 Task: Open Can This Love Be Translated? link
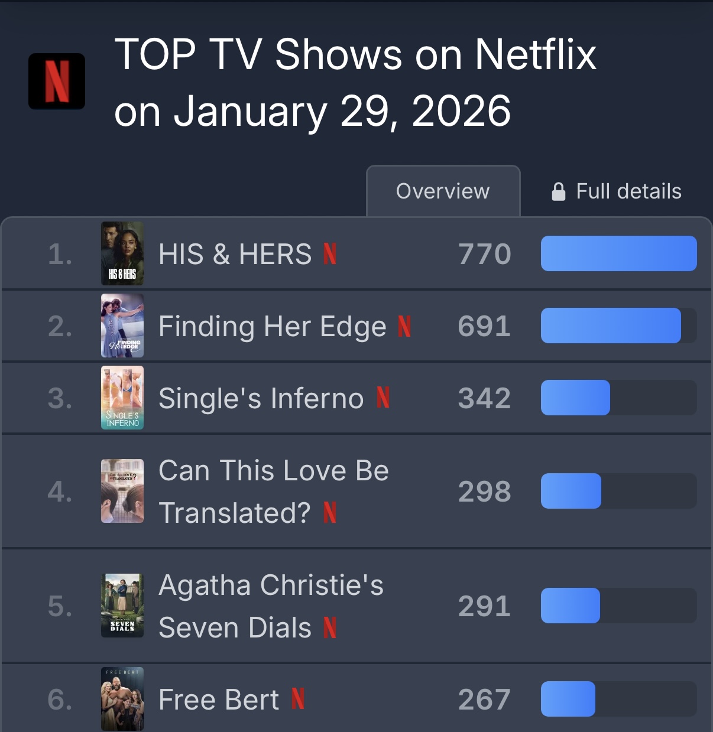click(274, 492)
